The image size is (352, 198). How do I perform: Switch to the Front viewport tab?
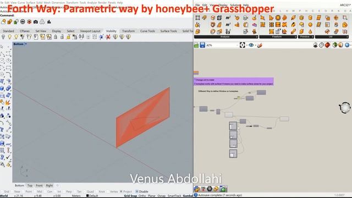(39, 185)
